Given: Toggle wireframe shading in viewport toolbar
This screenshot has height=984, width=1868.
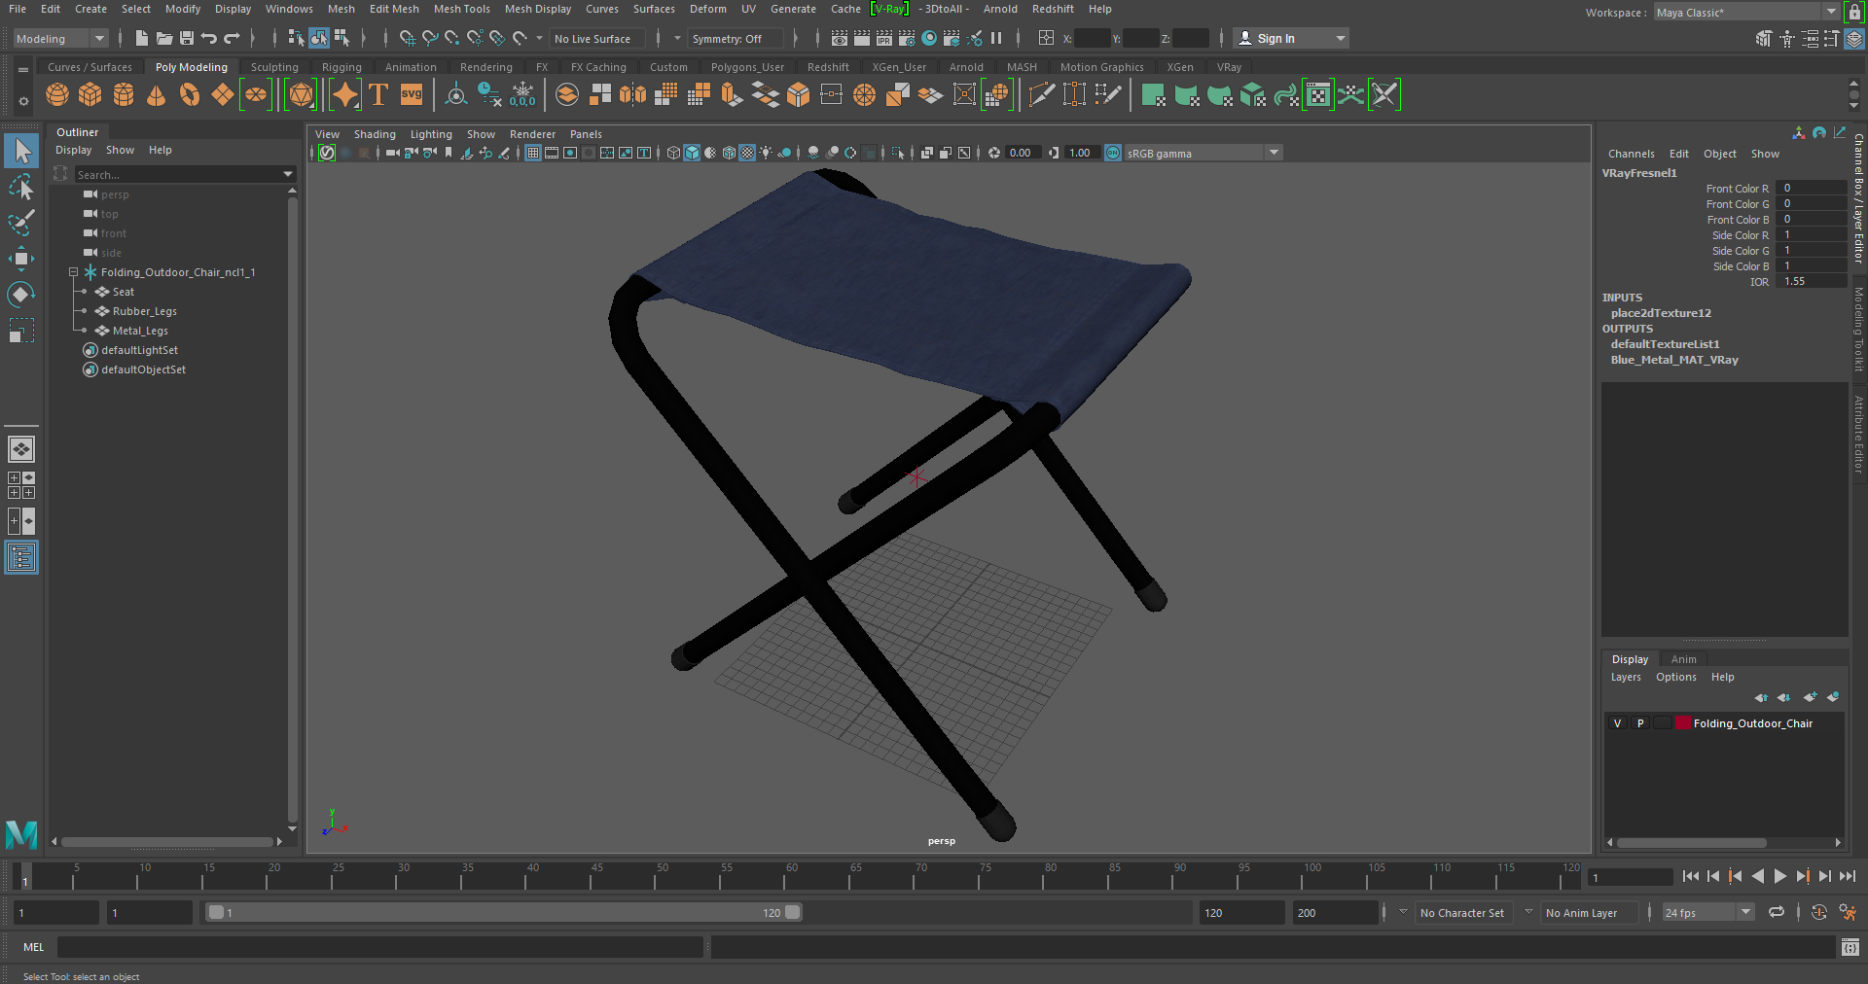Looking at the screenshot, I should (673, 153).
